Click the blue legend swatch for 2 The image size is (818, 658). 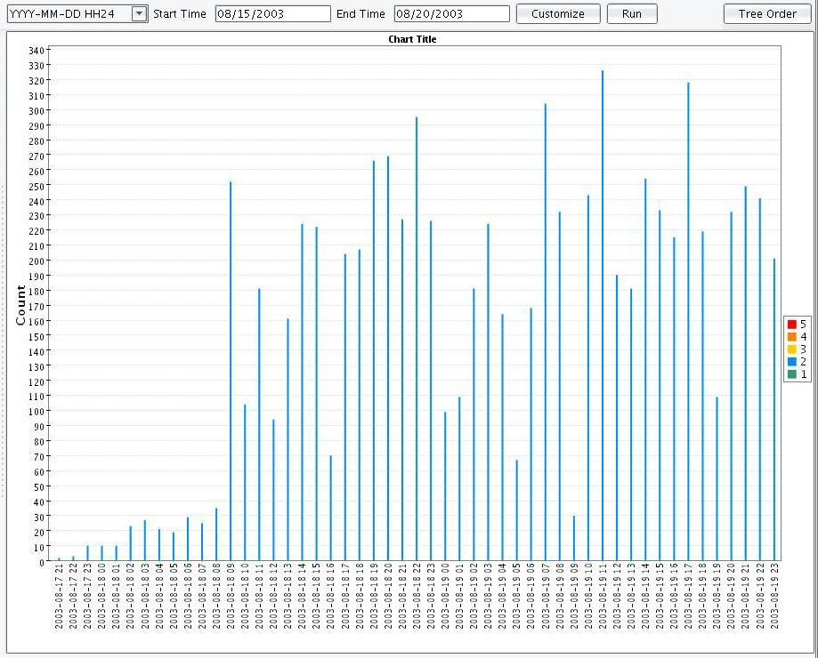click(x=791, y=362)
